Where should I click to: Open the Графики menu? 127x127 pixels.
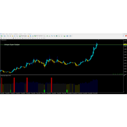[x=16, y=34]
